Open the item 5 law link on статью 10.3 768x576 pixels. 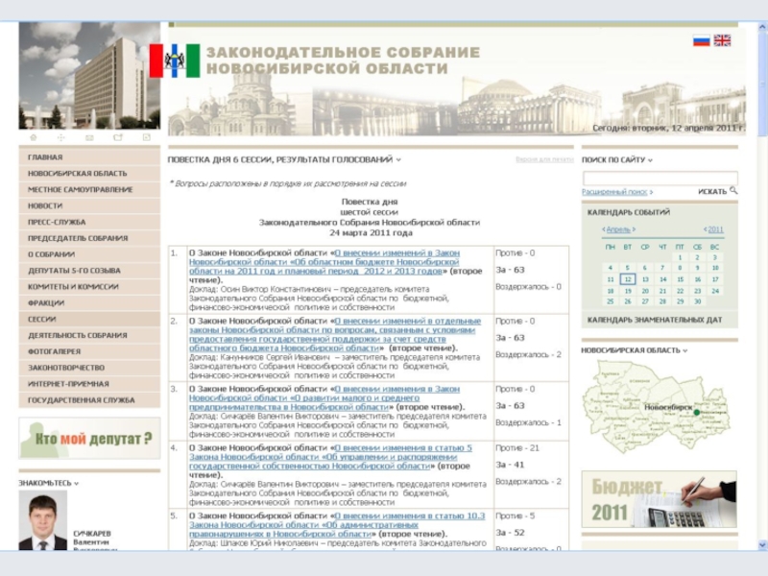point(337,525)
